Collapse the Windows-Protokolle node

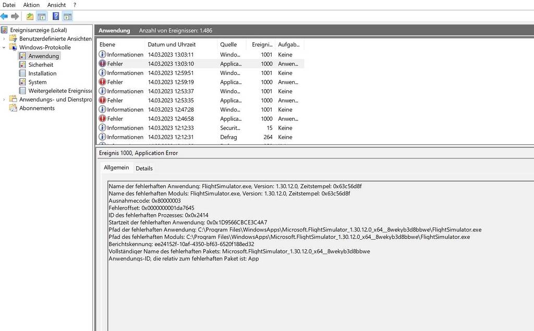pos(4,47)
